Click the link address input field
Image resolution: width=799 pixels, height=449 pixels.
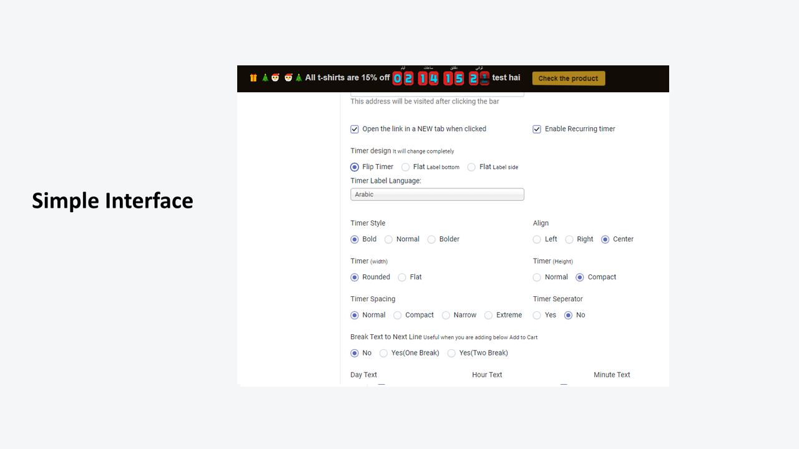437,94
